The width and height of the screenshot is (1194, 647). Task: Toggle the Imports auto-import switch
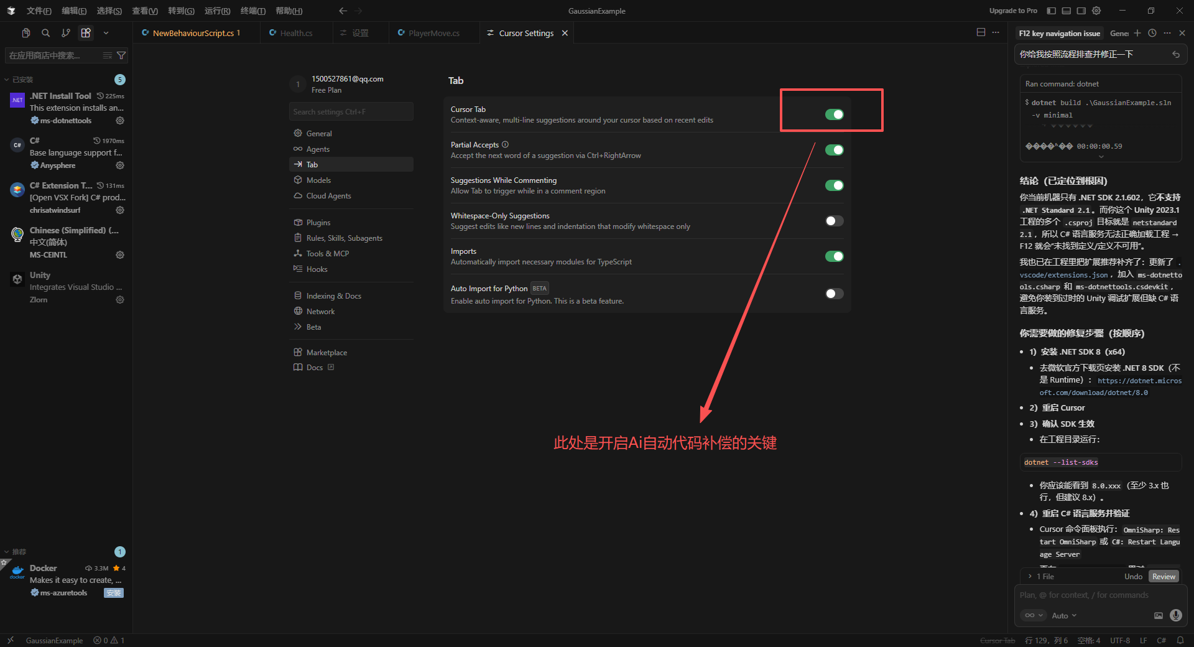(834, 256)
